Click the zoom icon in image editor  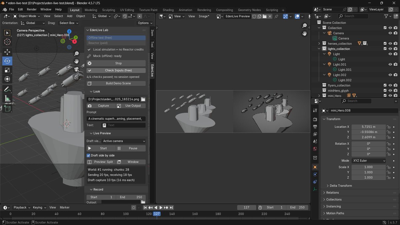(x=305, y=26)
